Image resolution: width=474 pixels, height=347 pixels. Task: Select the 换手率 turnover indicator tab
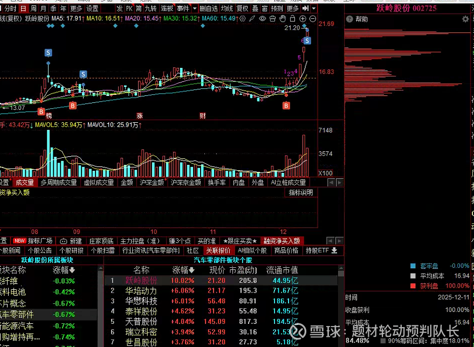point(217,183)
